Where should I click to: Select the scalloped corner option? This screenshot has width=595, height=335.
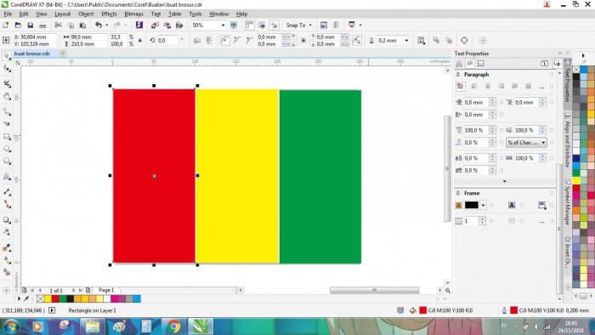point(237,40)
